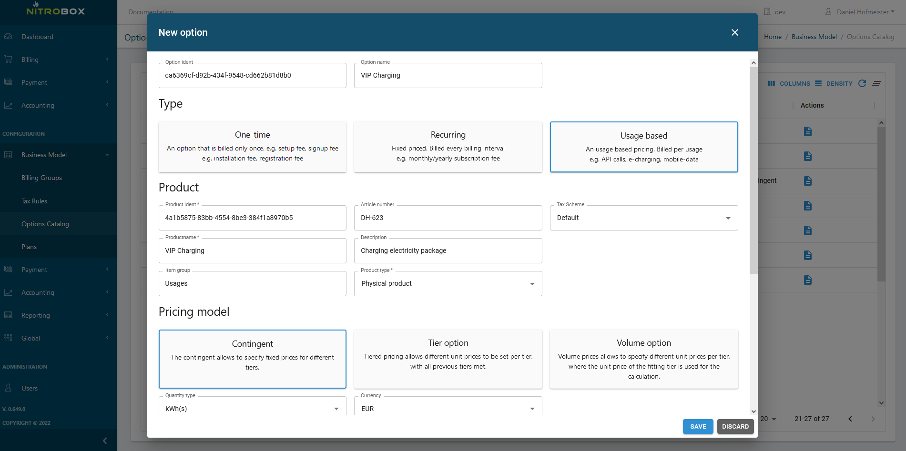Select the One-time option type
This screenshot has width=906, height=451.
pos(253,146)
